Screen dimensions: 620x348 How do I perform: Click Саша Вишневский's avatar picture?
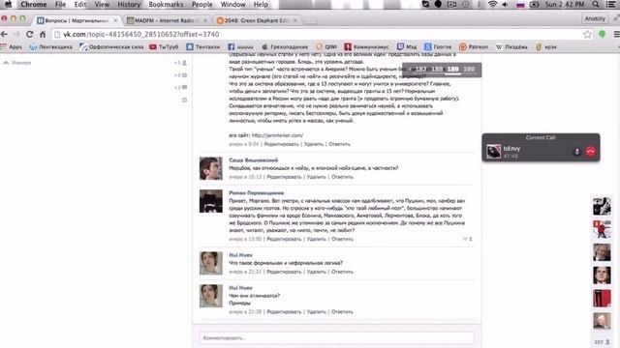[x=211, y=168]
